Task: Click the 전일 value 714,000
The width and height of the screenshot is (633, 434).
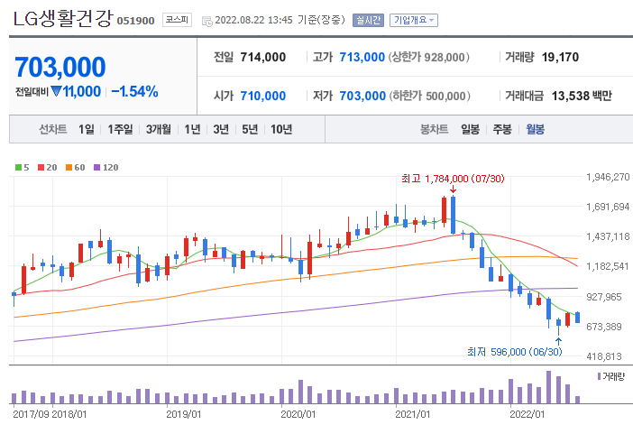Action: click(x=262, y=58)
